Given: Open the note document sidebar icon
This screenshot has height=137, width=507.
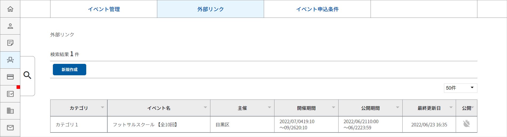Looking at the screenshot, I should (x=10, y=43).
